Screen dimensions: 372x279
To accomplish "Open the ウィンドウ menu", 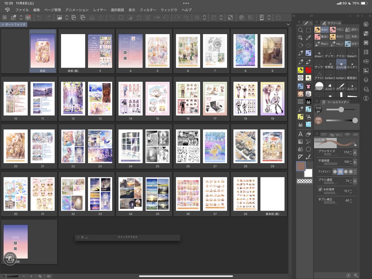I will 169,10.
